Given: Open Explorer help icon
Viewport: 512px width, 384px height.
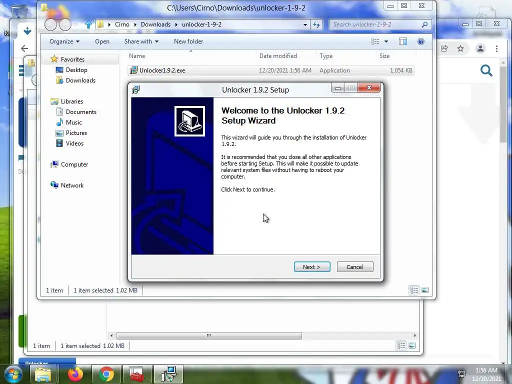Looking at the screenshot, I should [421, 41].
